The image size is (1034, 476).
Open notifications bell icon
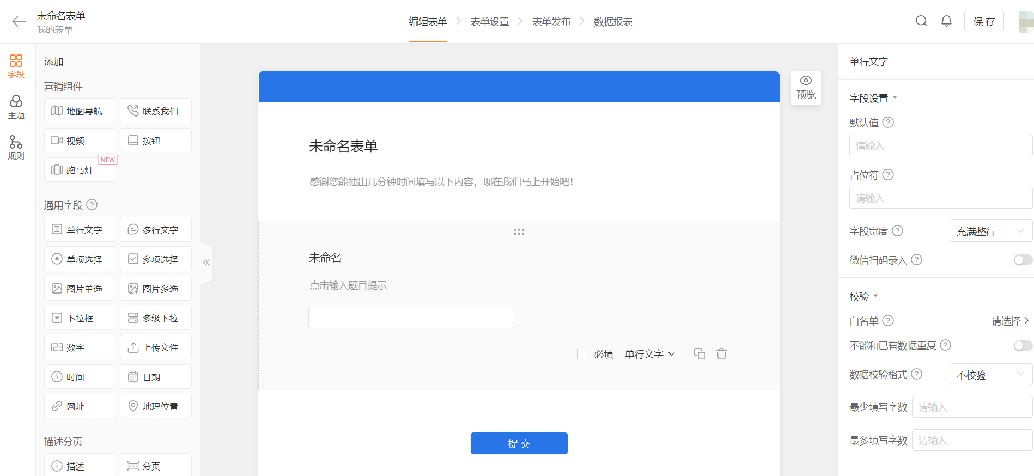coord(946,21)
